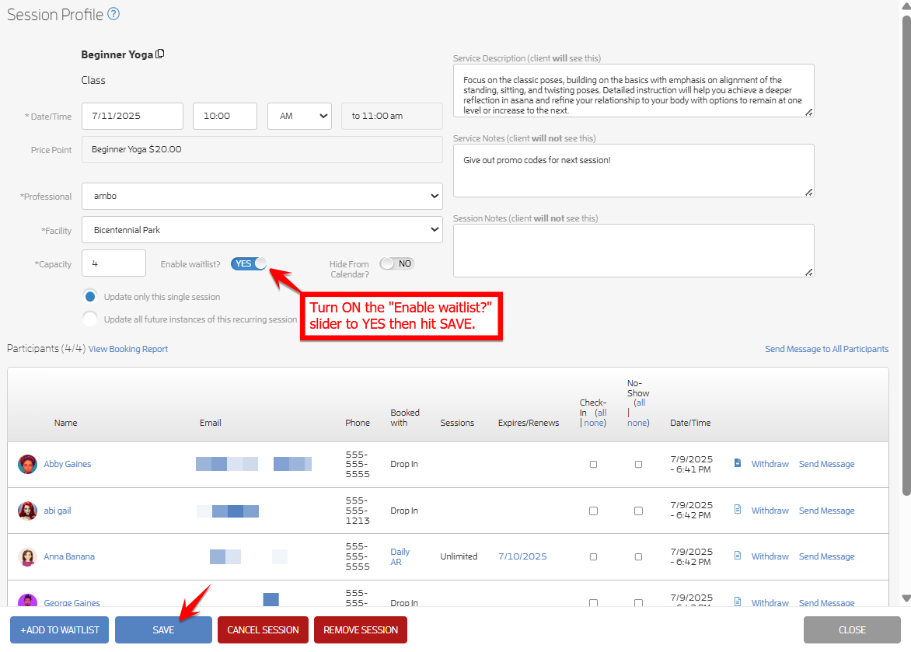Screen dimensions: 911x652
Task: Withdraw abi gail from session
Action: pos(770,511)
